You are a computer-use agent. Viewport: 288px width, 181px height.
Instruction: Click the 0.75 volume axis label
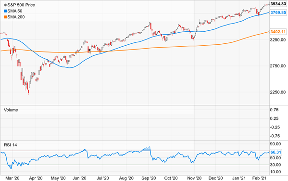point(274,110)
